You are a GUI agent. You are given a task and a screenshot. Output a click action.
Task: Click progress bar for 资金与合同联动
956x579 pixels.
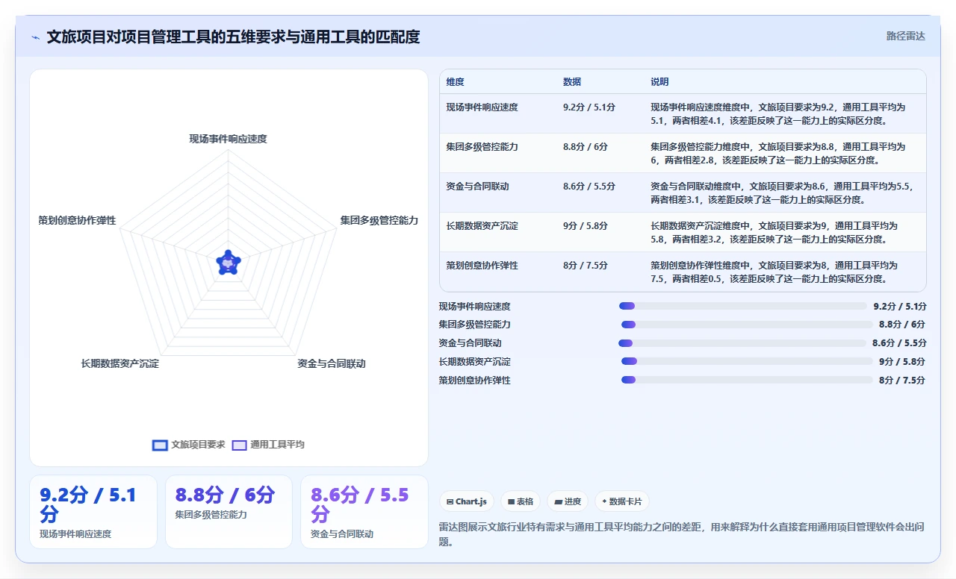point(742,343)
